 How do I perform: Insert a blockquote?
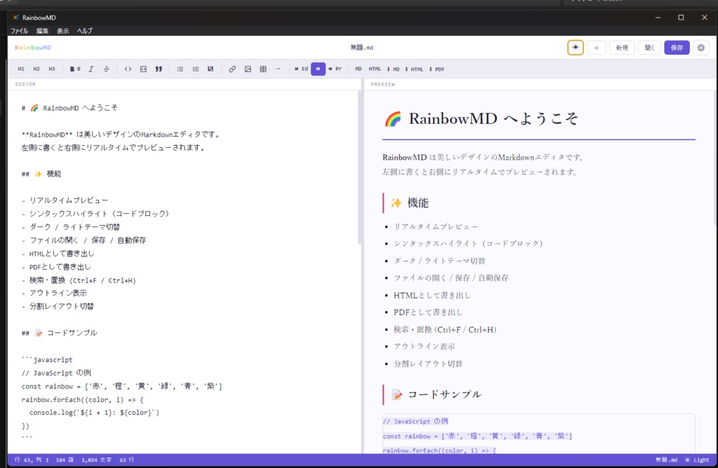(158, 69)
